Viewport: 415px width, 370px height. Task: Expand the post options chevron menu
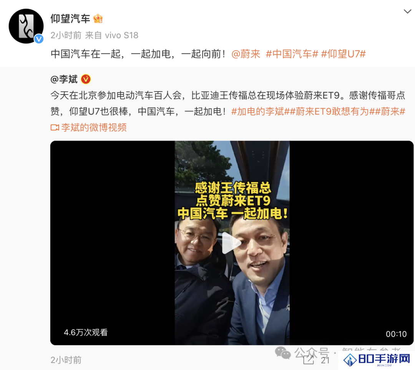tap(407, 12)
